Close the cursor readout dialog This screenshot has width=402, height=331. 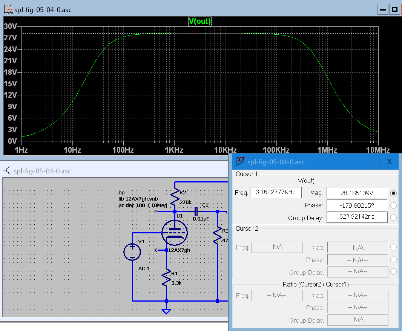(x=389, y=161)
